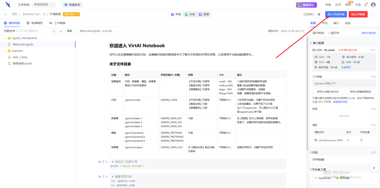380x188 pixels.
Task: Click 修改 next to 算力规格
Action: [x=373, y=50]
